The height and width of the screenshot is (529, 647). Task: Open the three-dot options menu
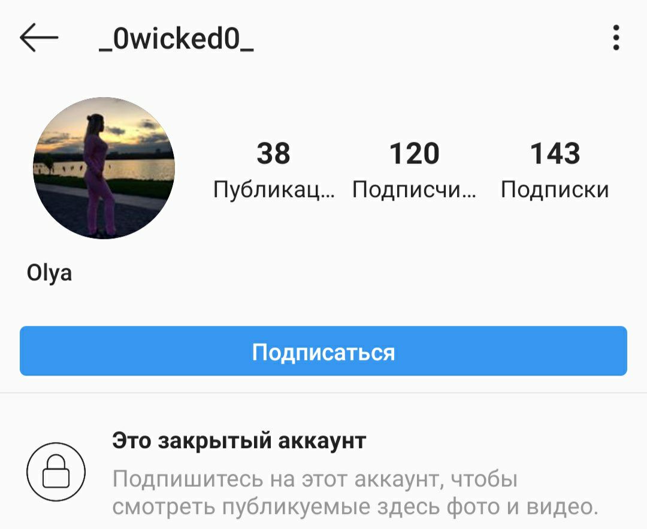click(x=616, y=38)
